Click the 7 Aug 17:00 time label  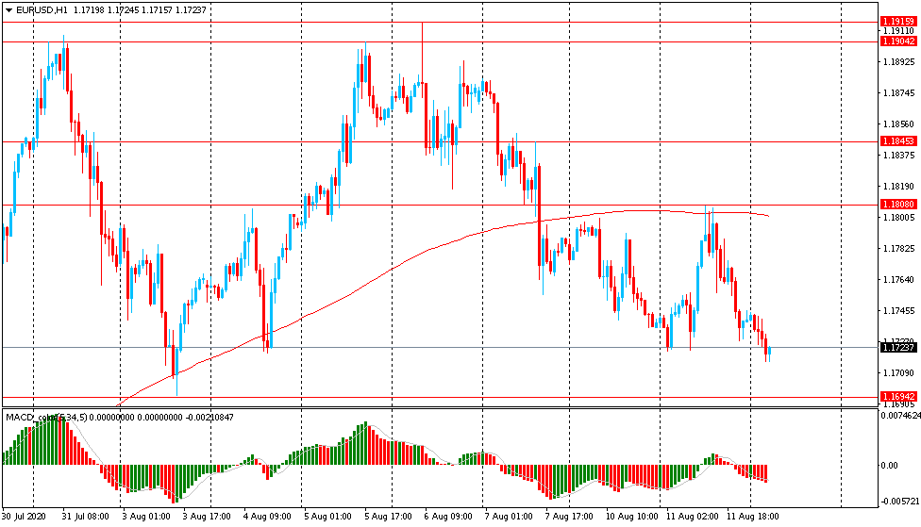(569, 517)
